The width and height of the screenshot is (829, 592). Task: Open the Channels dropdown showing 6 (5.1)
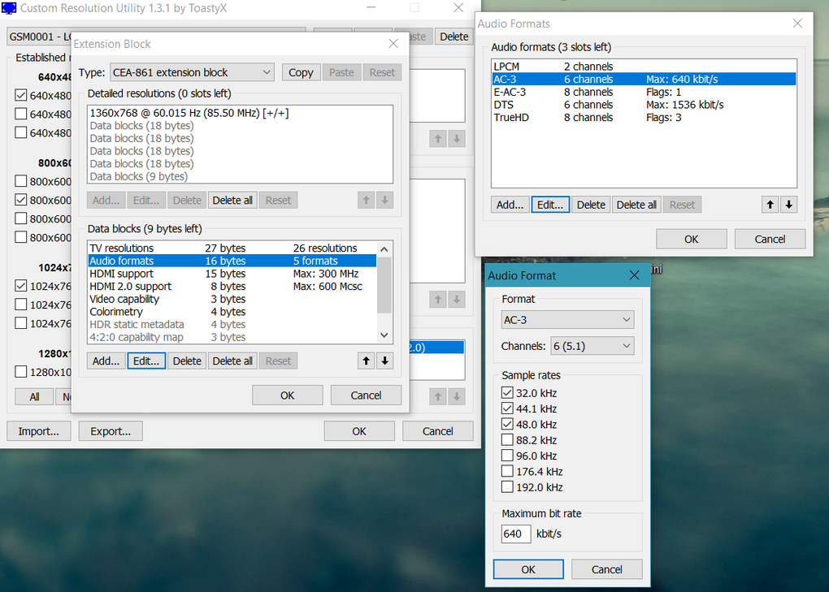[592, 346]
